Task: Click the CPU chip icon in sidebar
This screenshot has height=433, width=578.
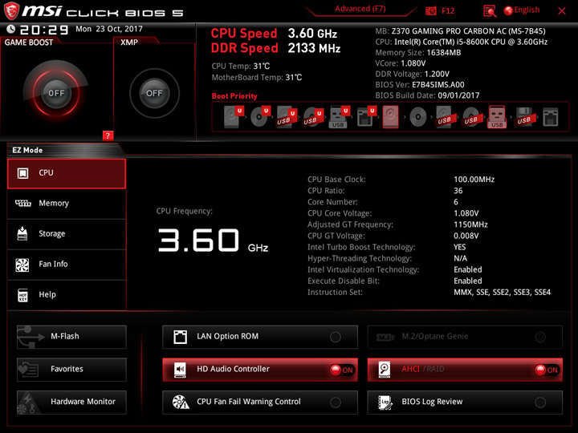Action: [x=22, y=173]
